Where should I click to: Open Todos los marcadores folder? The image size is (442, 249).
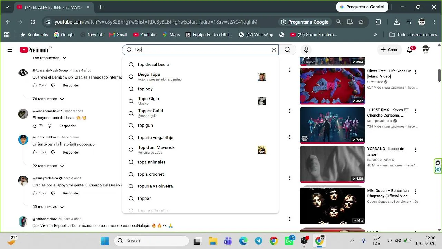point(413,35)
